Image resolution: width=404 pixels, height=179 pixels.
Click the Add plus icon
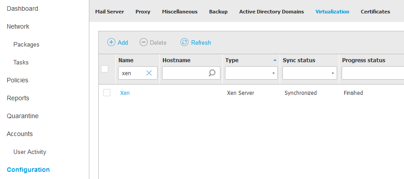click(111, 43)
